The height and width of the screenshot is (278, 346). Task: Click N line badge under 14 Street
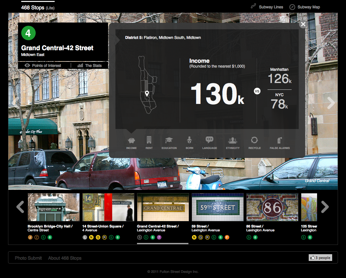point(91,237)
